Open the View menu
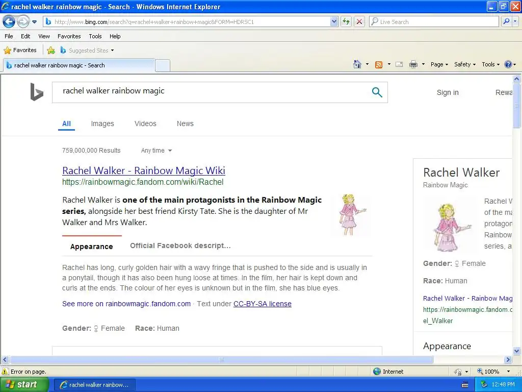522x392 pixels. pyautogui.click(x=44, y=36)
